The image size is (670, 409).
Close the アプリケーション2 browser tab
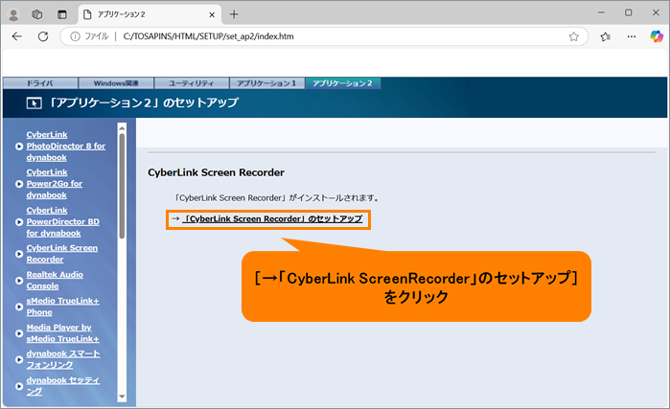click(x=212, y=15)
